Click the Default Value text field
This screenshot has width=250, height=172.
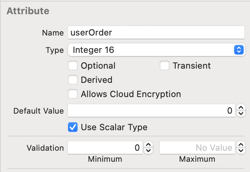(x=152, y=111)
